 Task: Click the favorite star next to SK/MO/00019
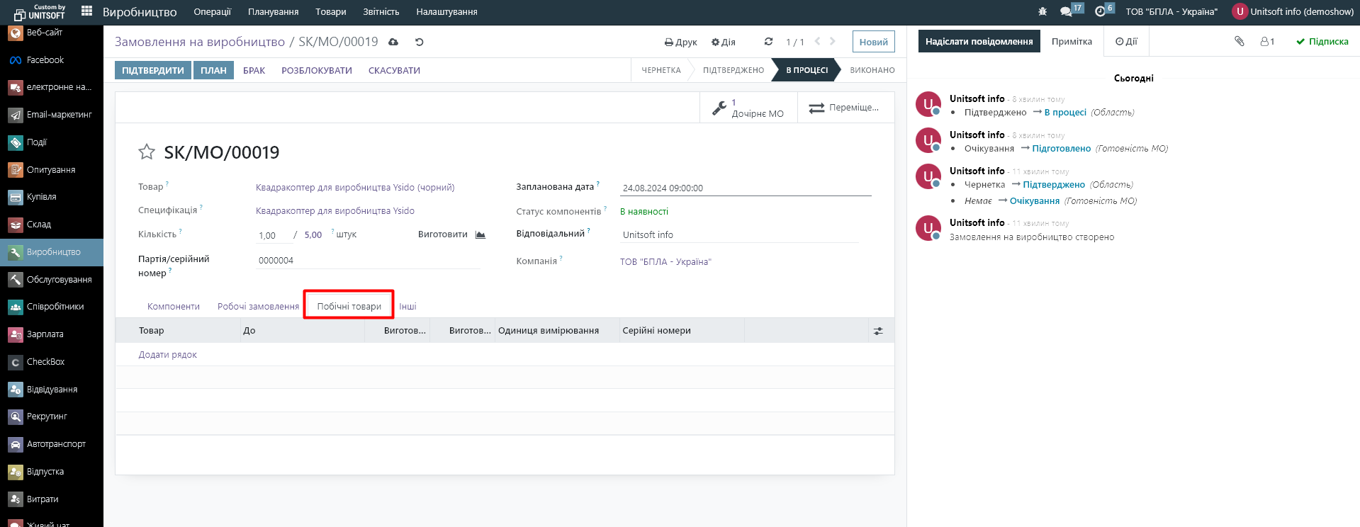pyautogui.click(x=147, y=152)
